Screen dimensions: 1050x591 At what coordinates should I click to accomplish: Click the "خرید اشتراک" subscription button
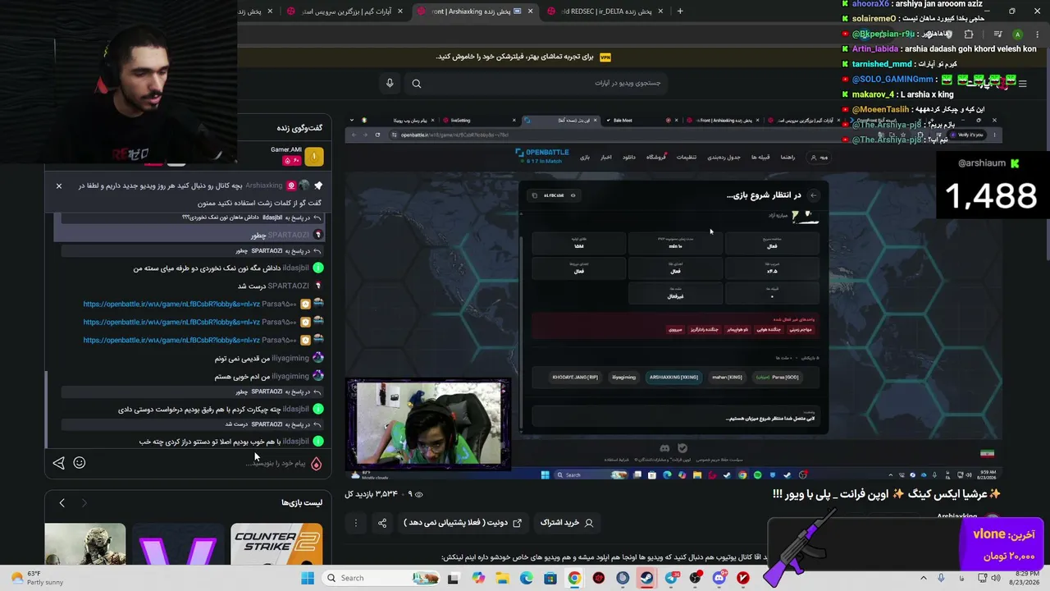(x=566, y=522)
